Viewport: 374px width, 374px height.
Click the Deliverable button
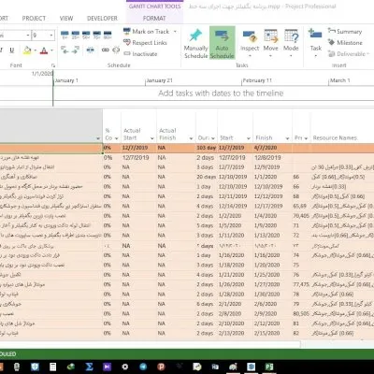(x=348, y=54)
